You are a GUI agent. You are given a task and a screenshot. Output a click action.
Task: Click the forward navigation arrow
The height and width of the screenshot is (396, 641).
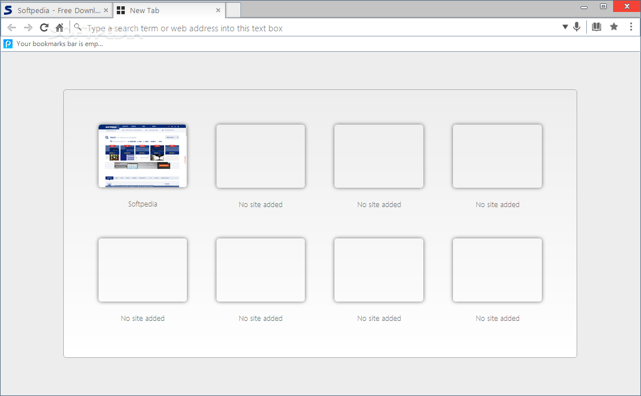tap(28, 27)
